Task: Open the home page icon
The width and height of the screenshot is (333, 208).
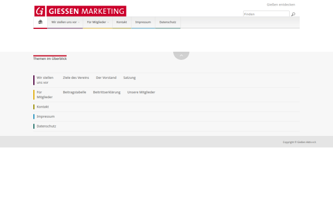Action: click(x=41, y=22)
